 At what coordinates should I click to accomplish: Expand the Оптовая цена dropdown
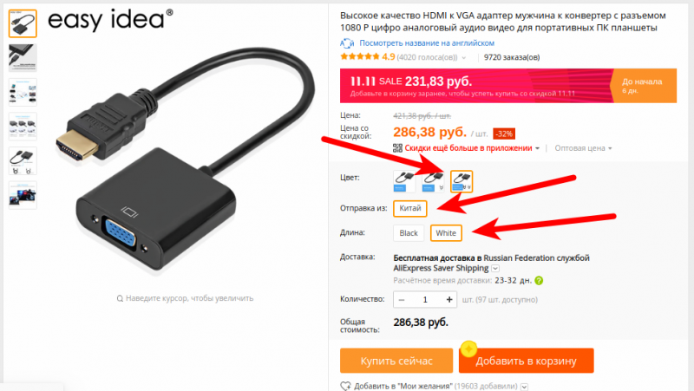coord(583,148)
